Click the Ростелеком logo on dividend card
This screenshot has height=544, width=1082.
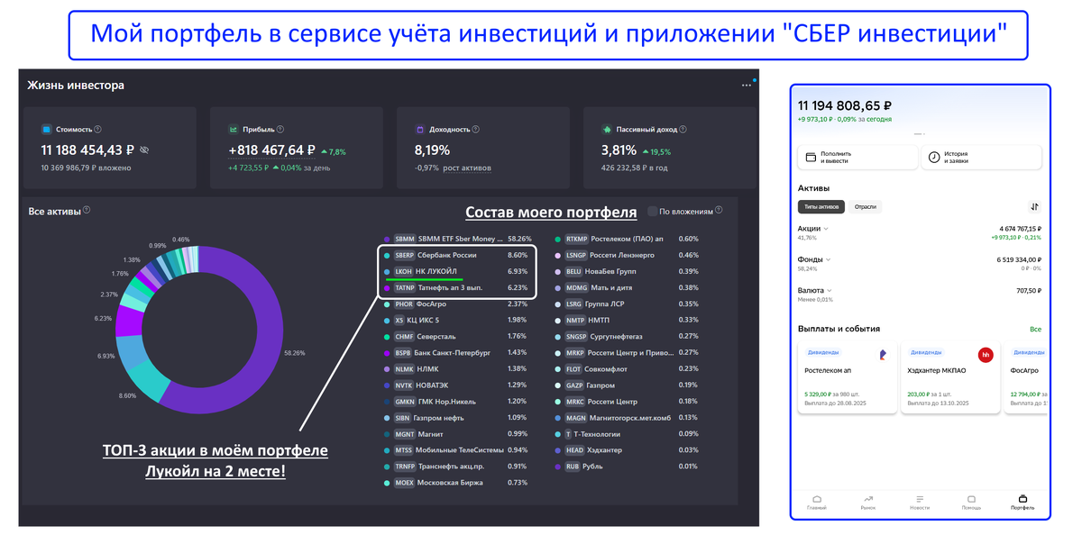tap(883, 355)
